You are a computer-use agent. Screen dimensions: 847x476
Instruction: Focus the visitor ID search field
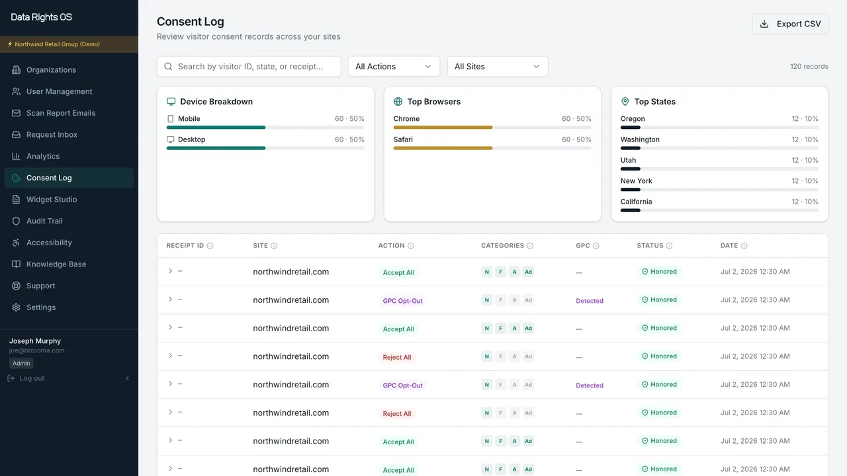coord(249,67)
